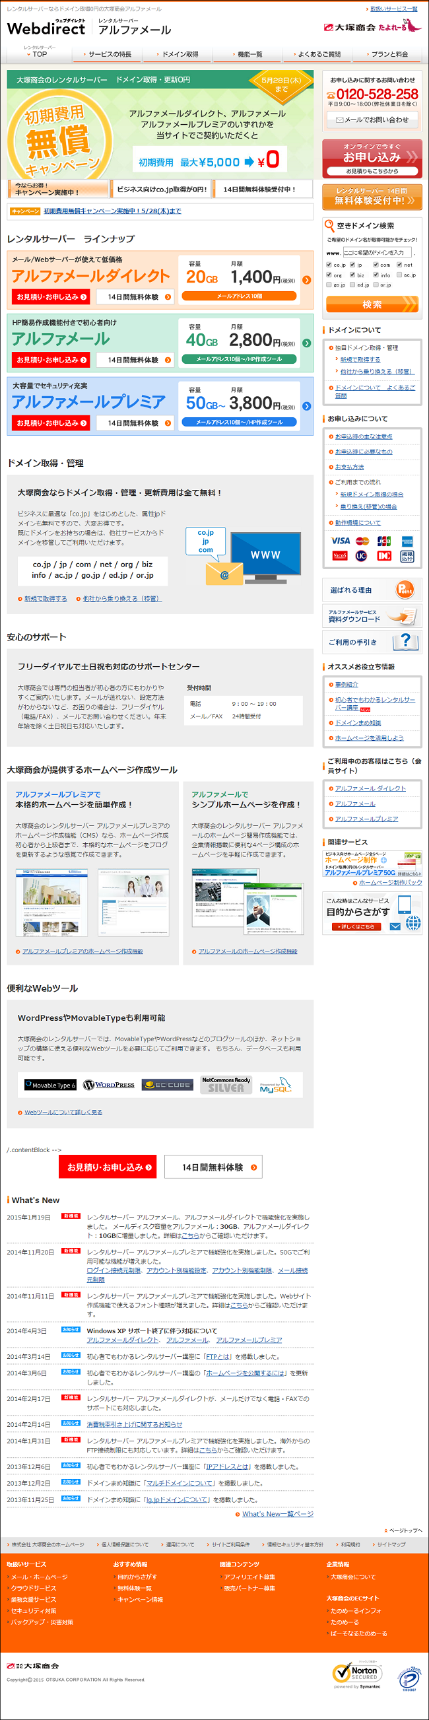Click the 大塚商会 たよれーる logo

[372, 26]
